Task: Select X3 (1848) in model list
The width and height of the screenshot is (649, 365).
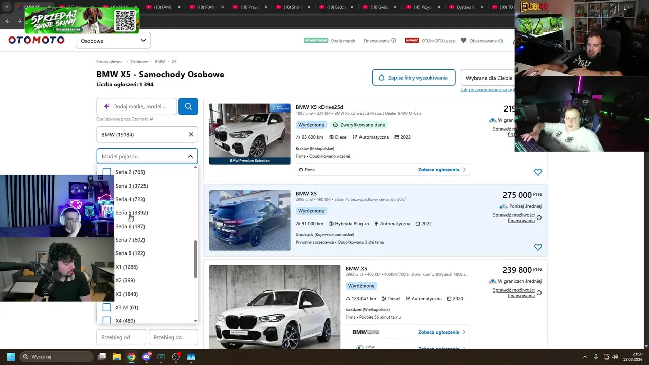Action: [126, 294]
